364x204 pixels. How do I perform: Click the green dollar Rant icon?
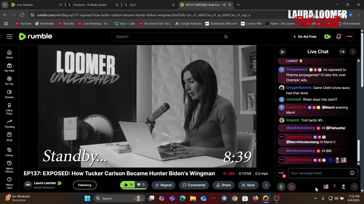click(x=281, y=187)
